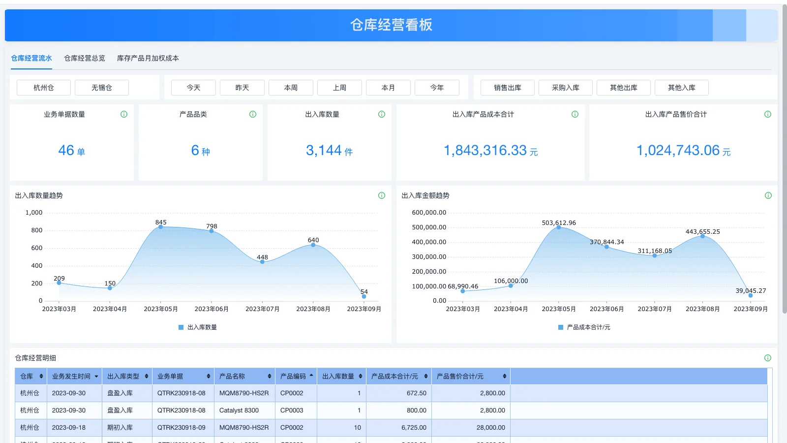This screenshot has height=443, width=787.
Task: Sort table by 出入库类型 column arrows
Action: [147, 376]
